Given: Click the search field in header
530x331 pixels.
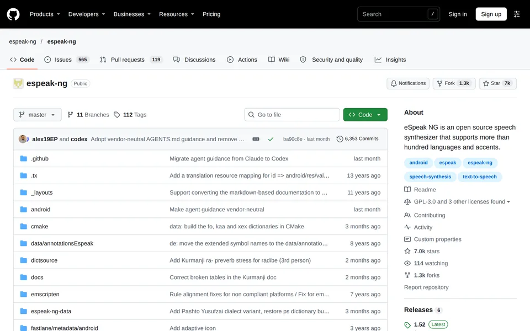Looking at the screenshot, I should (399, 14).
